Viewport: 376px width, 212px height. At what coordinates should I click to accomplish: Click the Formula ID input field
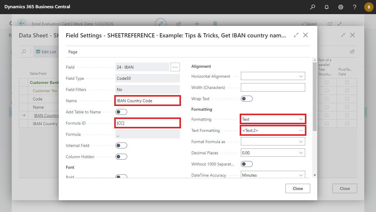[147, 123]
